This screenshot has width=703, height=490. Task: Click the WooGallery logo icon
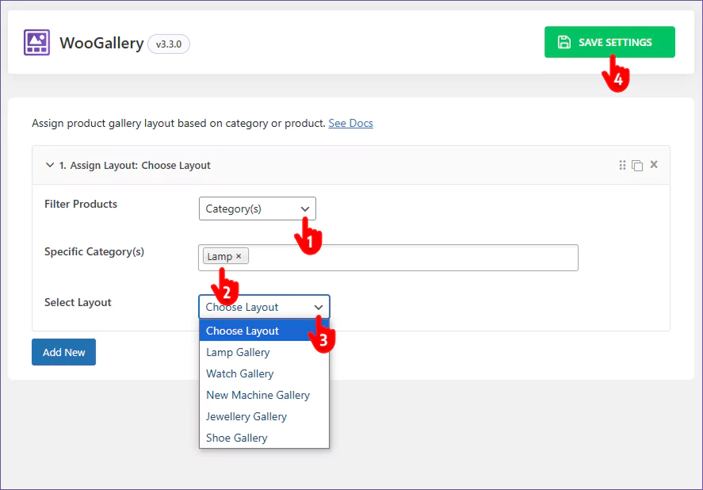36,43
